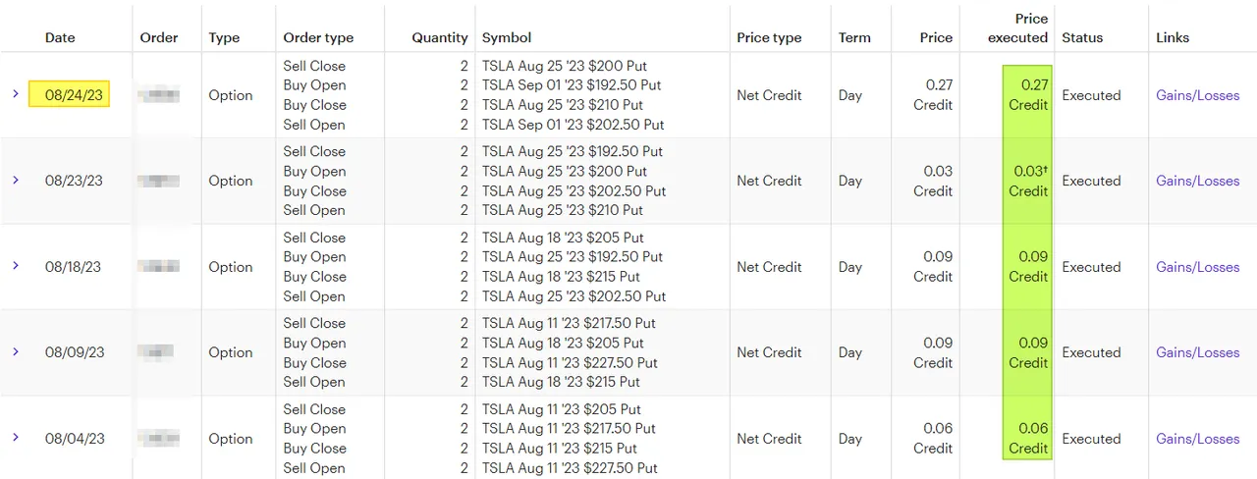Screen dimensions: 1257x479
Task: Sort by the Date column header
Action: [60, 37]
